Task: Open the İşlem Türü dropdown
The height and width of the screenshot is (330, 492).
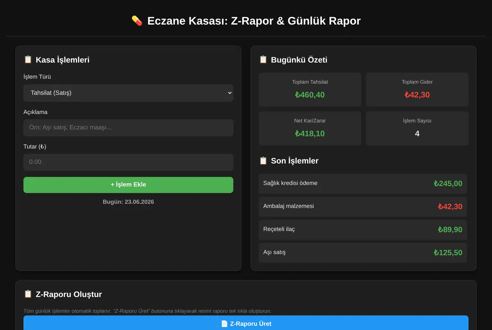Action: click(x=128, y=93)
